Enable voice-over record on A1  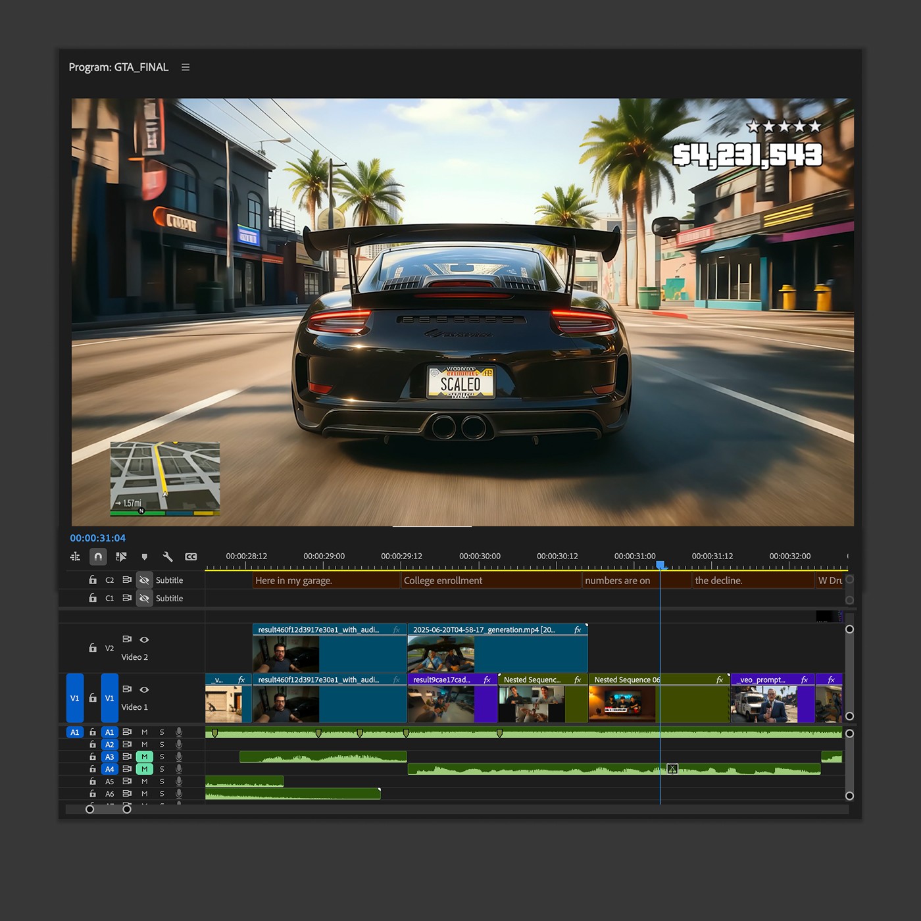179,732
